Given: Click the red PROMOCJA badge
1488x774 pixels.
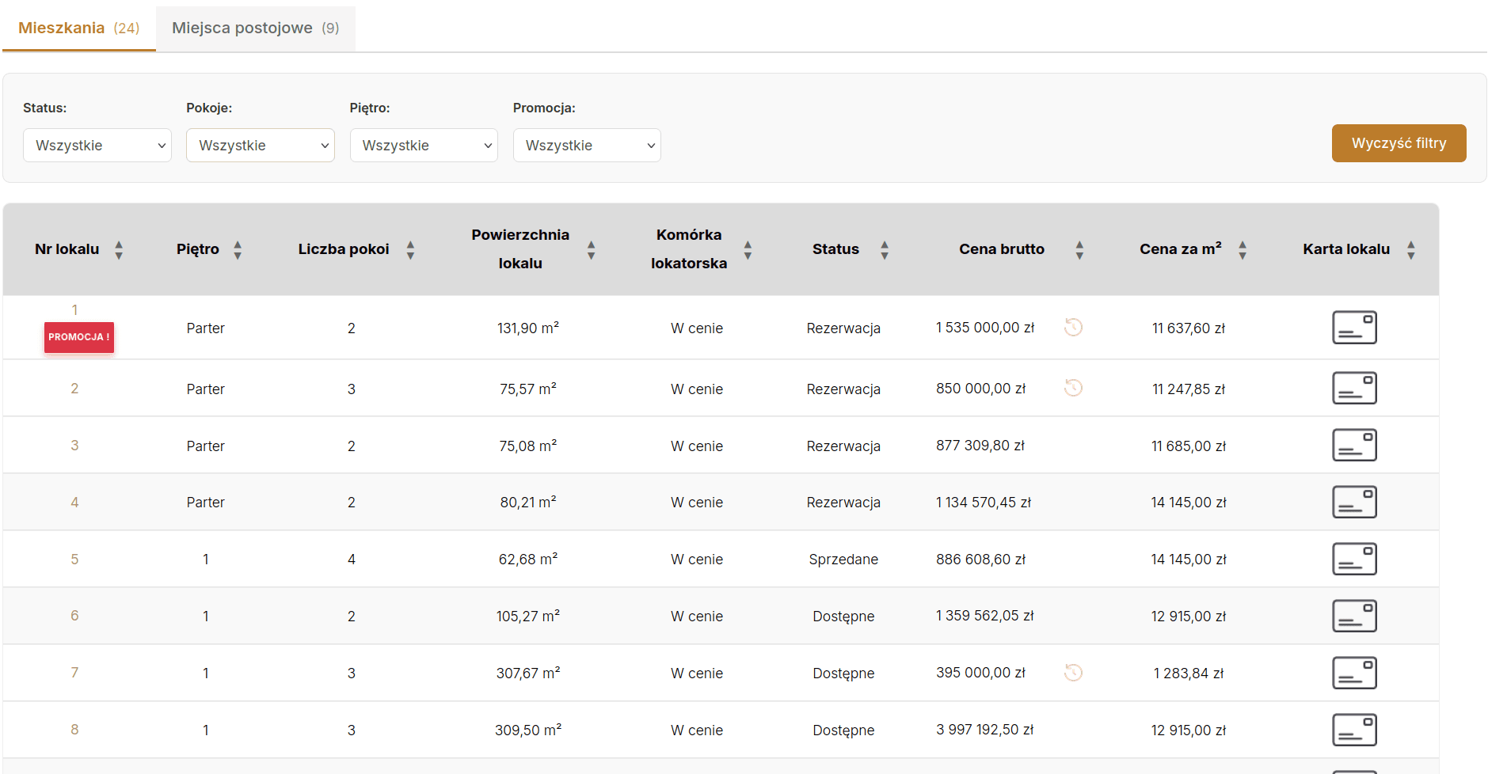Looking at the screenshot, I should tap(79, 337).
